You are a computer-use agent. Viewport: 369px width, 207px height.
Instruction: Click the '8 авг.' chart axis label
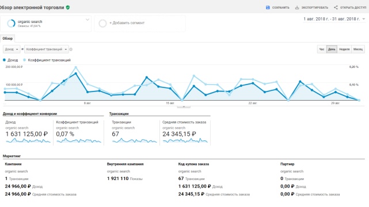[x=88, y=103]
